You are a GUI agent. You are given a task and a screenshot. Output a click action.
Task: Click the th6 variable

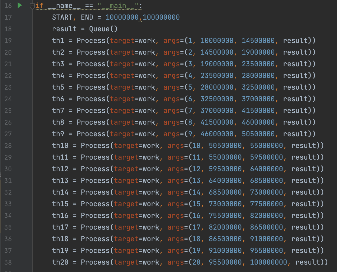coord(58,99)
